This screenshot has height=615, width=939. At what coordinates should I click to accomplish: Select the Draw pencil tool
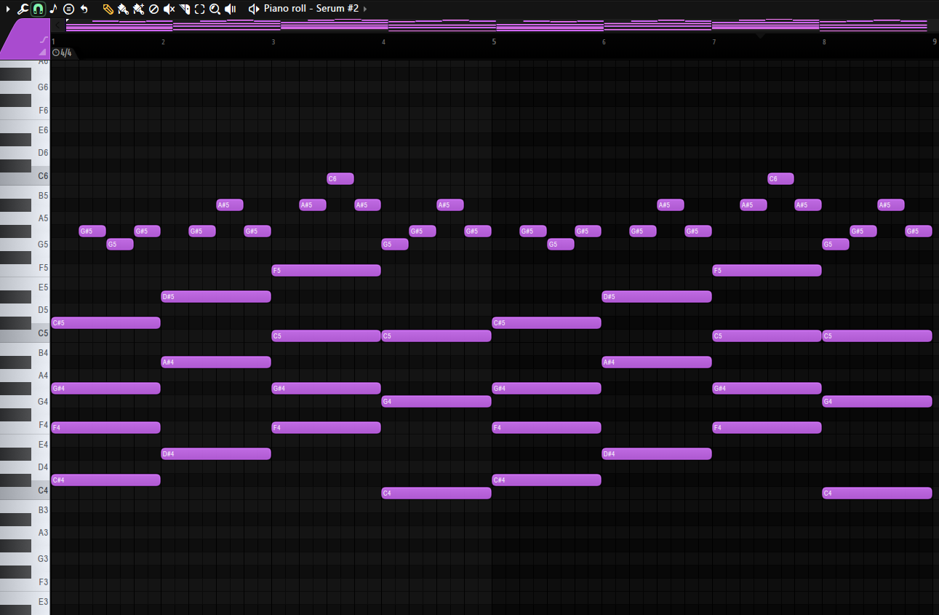[x=108, y=9]
